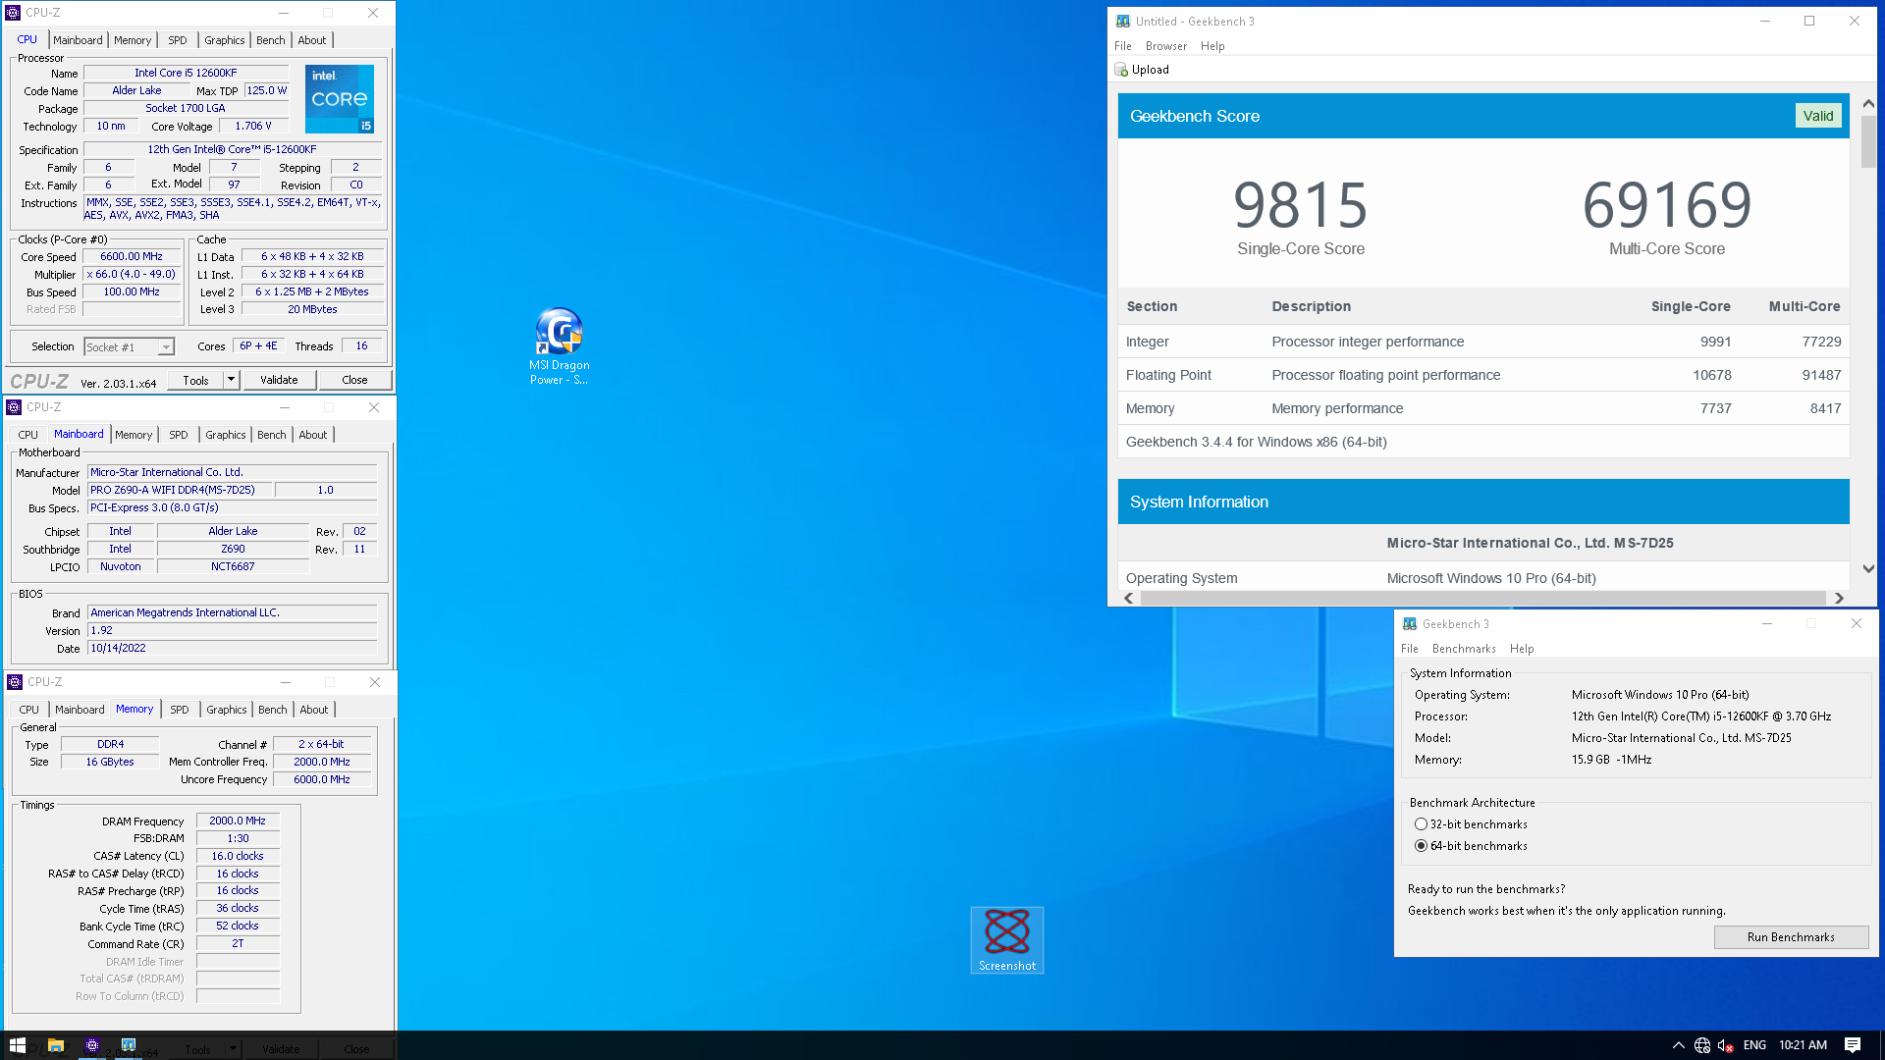This screenshot has height=1060, width=1885.
Task: Open Bench tab in top CPU-Z window
Action: (271, 40)
